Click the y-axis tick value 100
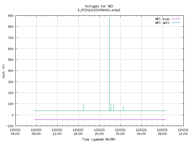The width and height of the screenshot is (189, 142). [11, 104]
